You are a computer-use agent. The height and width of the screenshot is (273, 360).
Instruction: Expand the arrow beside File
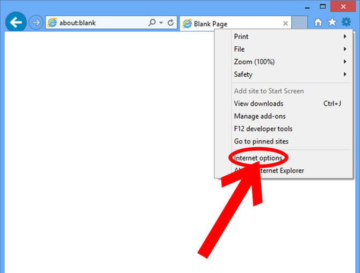pos(345,49)
